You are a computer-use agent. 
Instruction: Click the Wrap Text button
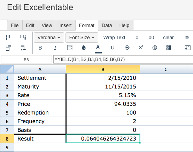[114, 37]
